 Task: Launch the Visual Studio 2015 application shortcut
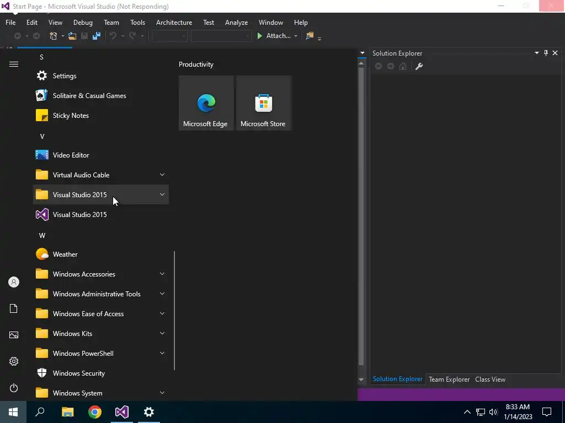point(101,214)
